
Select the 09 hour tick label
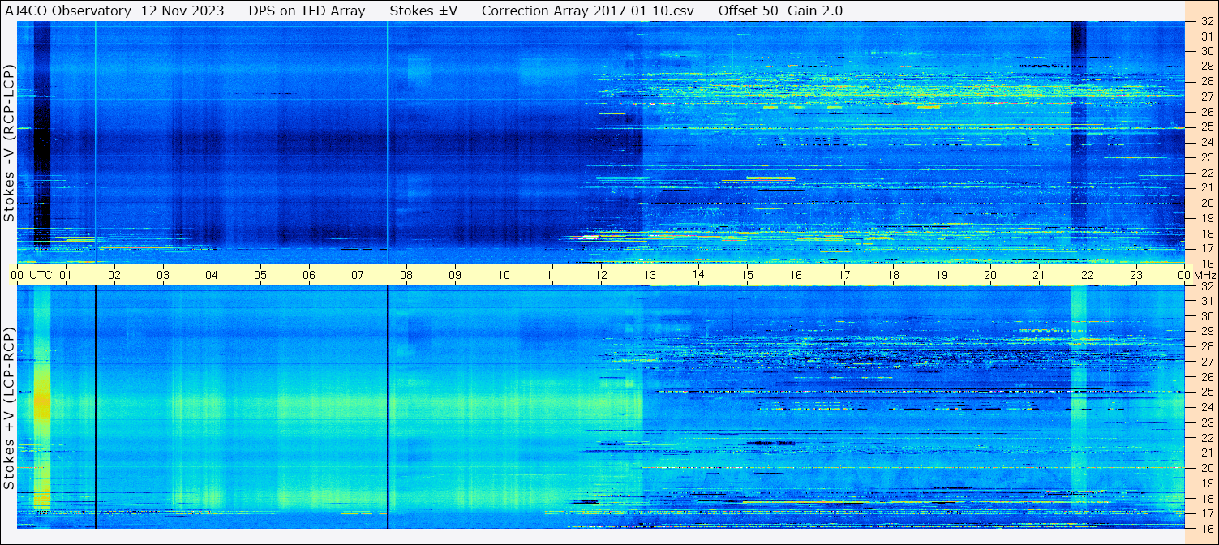click(455, 275)
